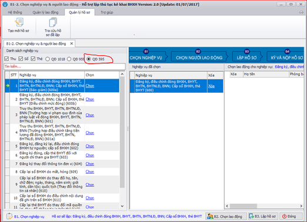This screenshot has height=222, width=307.
Task: Open Tra cứu hồ sơ đã lập icon
Action: (x=53, y=22)
